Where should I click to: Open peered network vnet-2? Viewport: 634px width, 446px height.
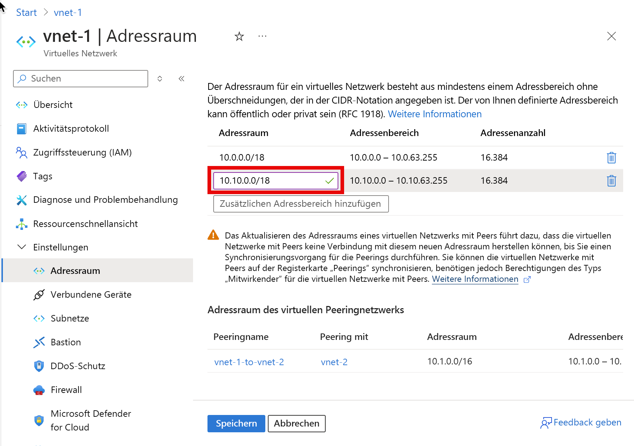point(334,362)
